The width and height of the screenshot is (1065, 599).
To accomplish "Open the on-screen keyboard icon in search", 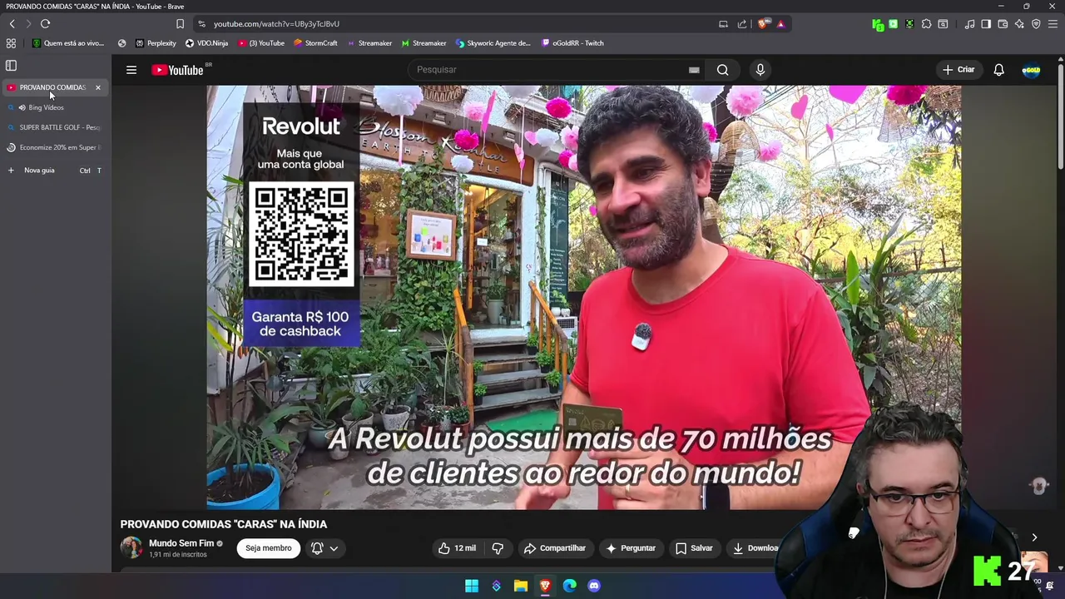I will click(694, 70).
